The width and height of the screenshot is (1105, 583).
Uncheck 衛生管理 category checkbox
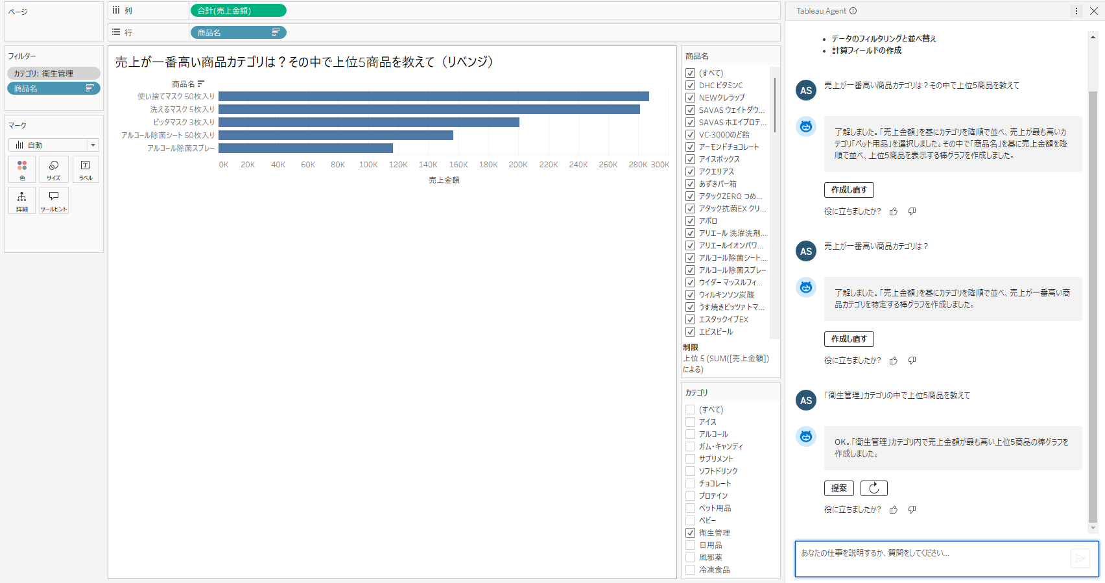691,533
